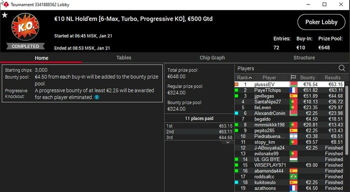Click the cyan marker beside AlexandrCorvin

236,113
